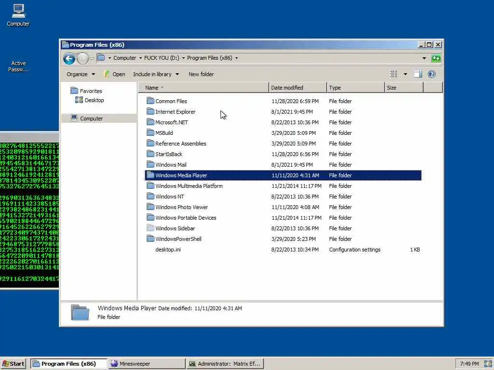
Task: Open the recent pages dropdown arrow
Action: [x=92, y=58]
